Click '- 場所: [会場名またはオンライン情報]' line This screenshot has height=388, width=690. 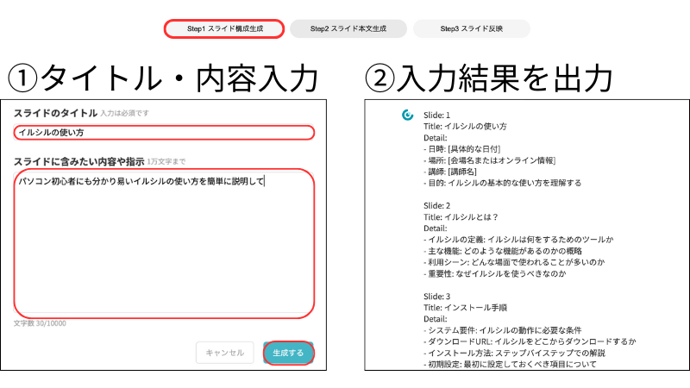(489, 160)
